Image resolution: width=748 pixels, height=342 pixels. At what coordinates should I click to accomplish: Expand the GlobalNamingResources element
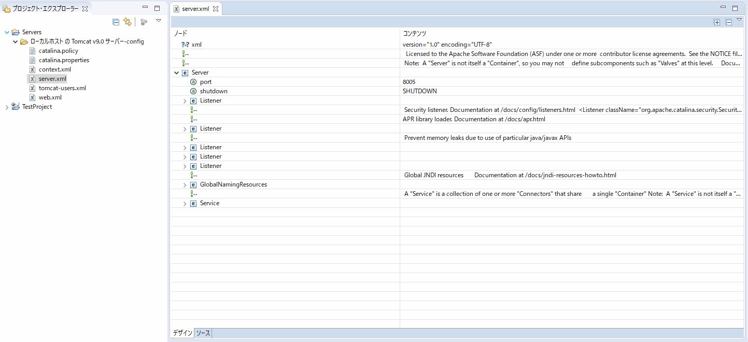(x=185, y=184)
